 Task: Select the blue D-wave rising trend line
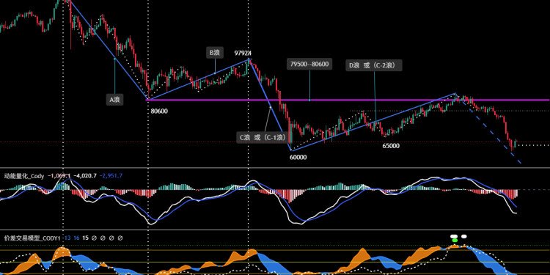(373, 122)
